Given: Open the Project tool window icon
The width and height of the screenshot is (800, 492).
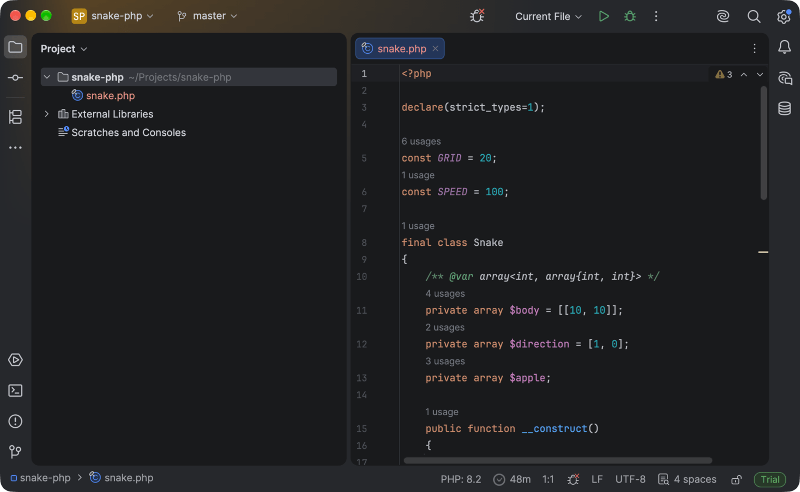Looking at the screenshot, I should pyautogui.click(x=15, y=47).
